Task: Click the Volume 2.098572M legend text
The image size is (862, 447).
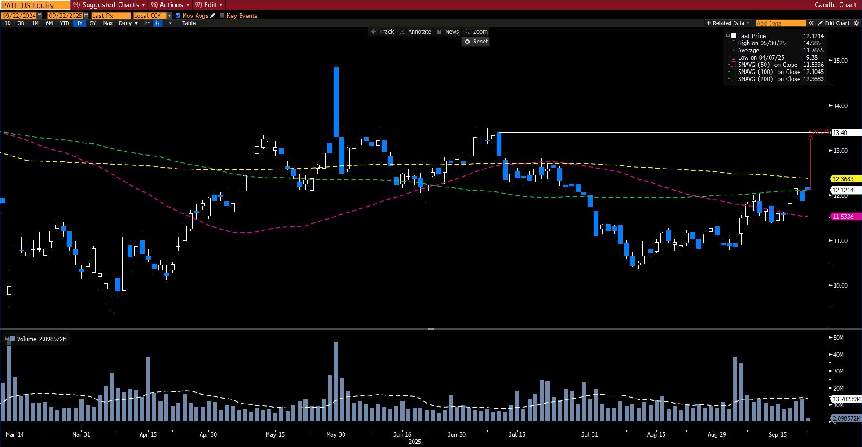Action: (x=42, y=339)
